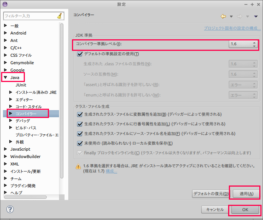Expand the デバッグ tree node
This screenshot has width=263, height=220.
[x=10, y=120]
